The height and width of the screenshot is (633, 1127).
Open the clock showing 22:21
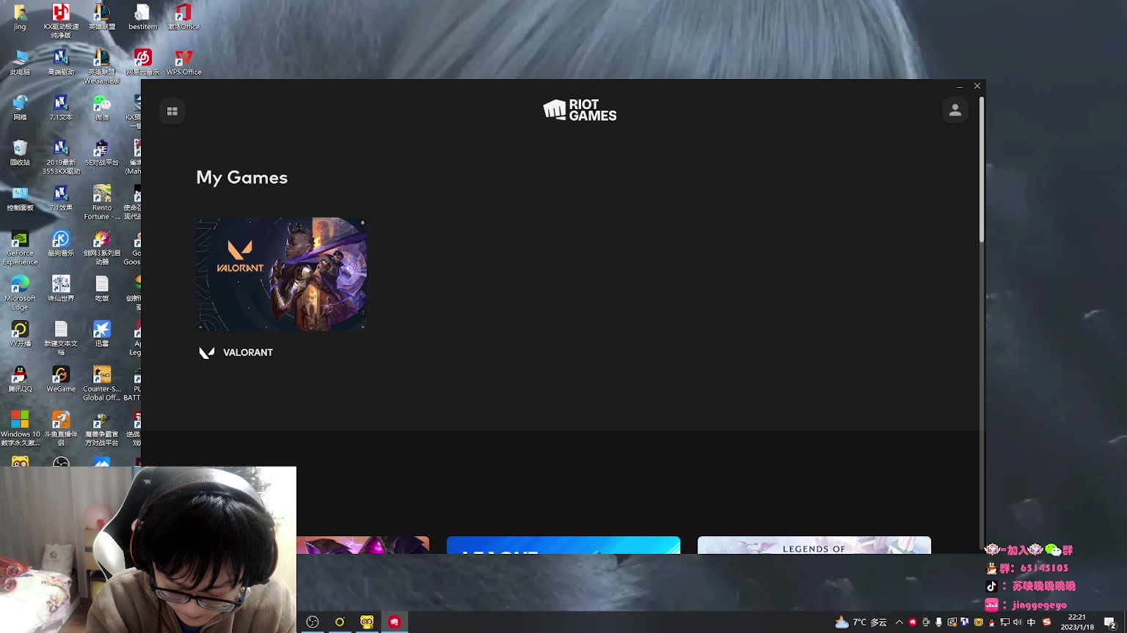(x=1077, y=622)
